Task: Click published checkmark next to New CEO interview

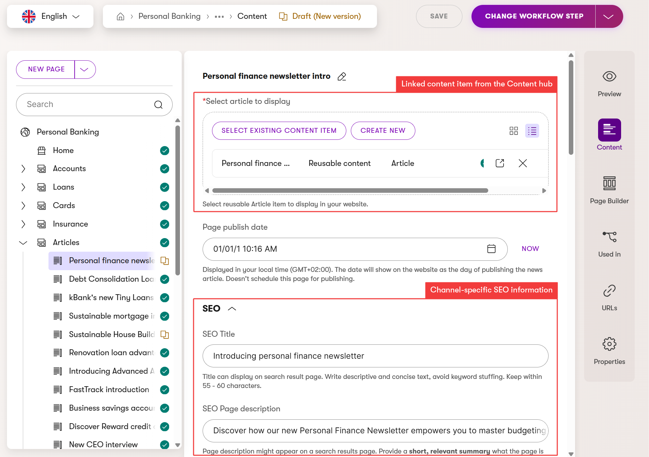Action: pyautogui.click(x=165, y=445)
